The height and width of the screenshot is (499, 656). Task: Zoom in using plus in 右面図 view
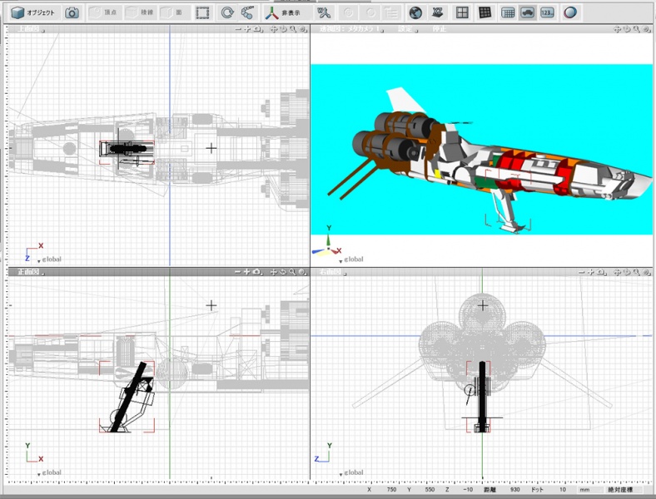tap(590, 272)
